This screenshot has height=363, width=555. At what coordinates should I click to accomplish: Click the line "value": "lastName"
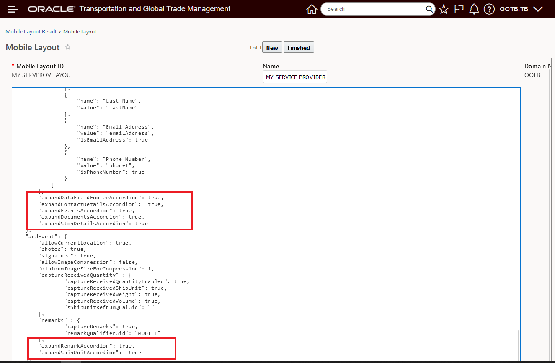108,108
